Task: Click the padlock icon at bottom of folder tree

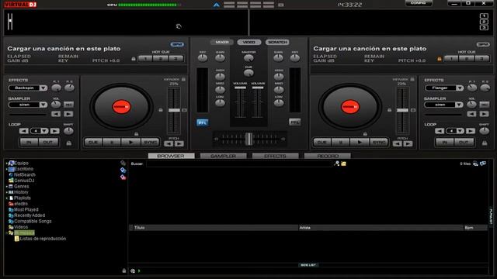Action: click(x=124, y=270)
